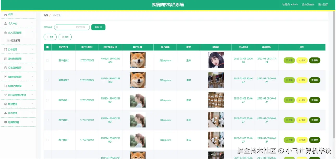Click the 健康码 column header
This screenshot has width=336, height=159.
pos(216,47)
